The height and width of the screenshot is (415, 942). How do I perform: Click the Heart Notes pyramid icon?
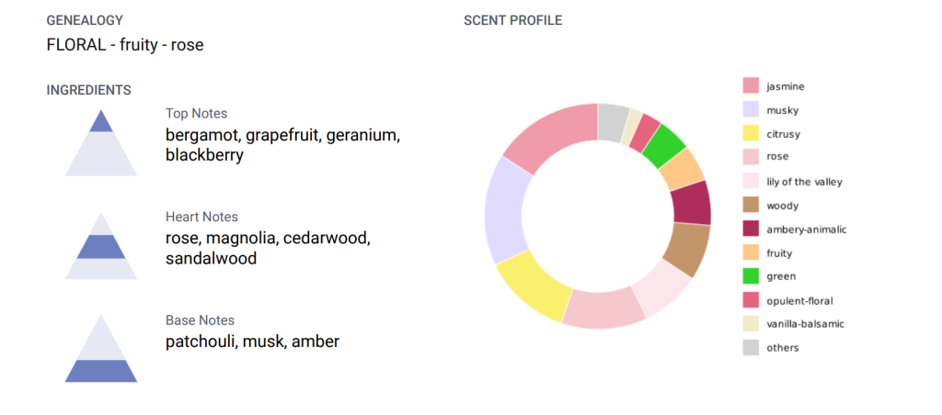tap(101, 246)
